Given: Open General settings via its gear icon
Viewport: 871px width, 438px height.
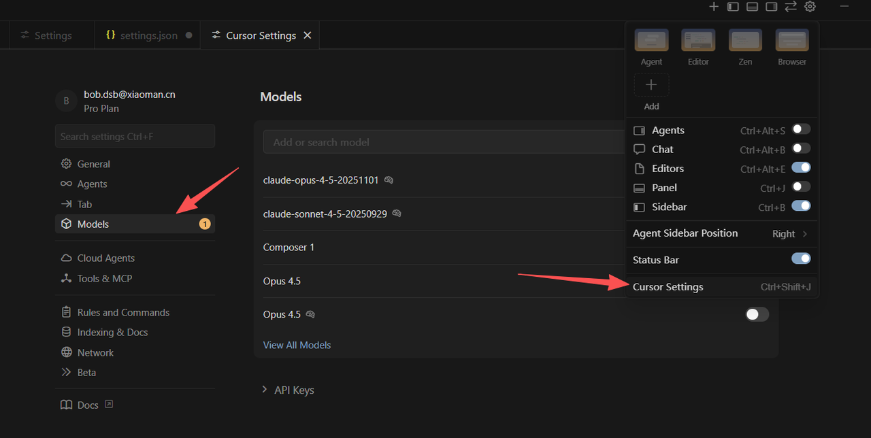Looking at the screenshot, I should 66,164.
